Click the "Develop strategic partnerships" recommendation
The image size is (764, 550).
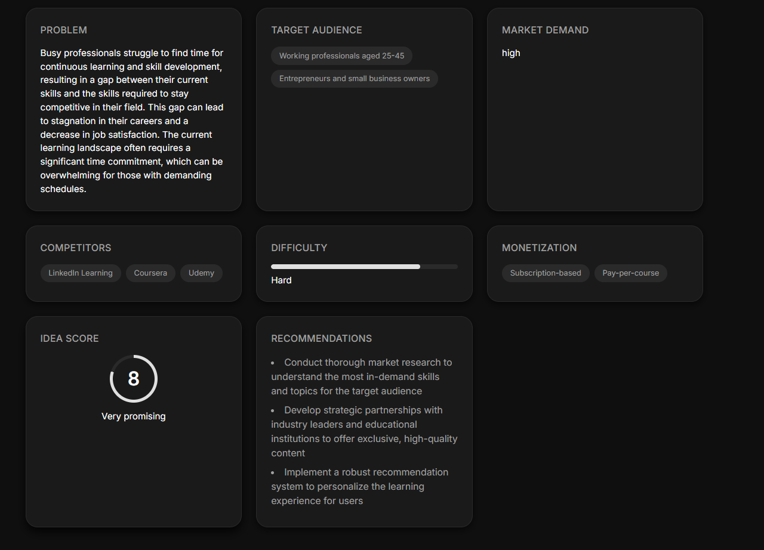point(364,431)
